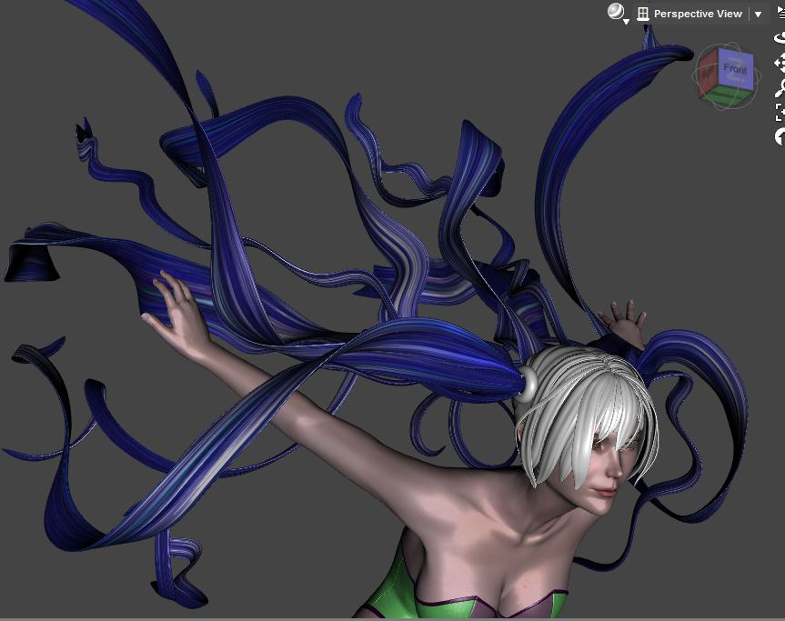Click the camera icon beside Perspective View

click(643, 14)
